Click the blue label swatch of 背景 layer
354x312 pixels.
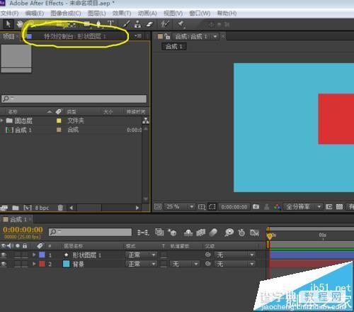click(x=67, y=264)
